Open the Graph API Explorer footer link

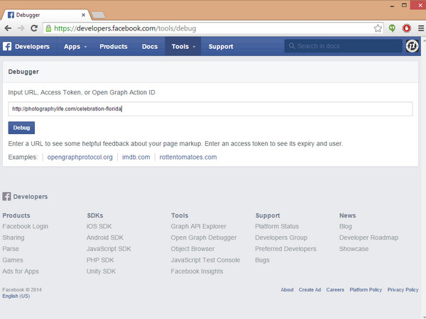coord(198,227)
